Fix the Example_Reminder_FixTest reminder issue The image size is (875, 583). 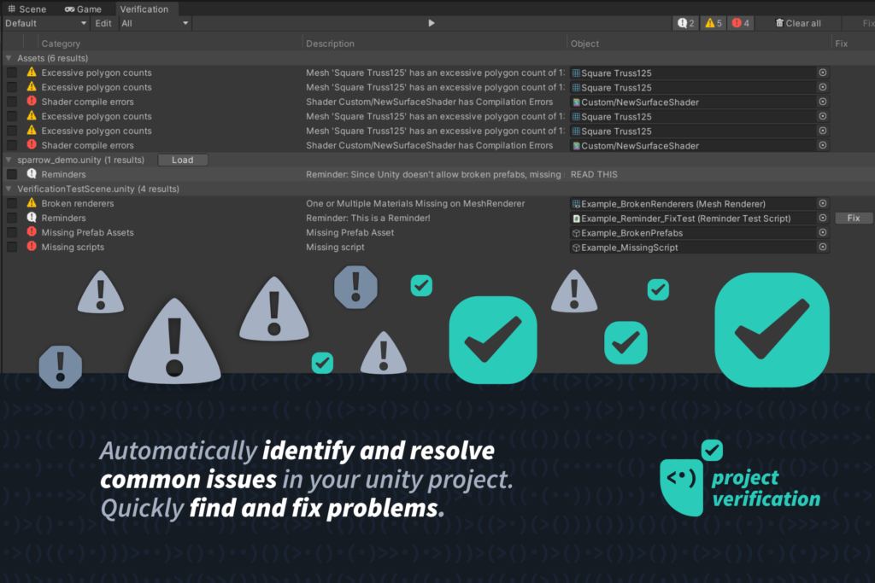853,218
